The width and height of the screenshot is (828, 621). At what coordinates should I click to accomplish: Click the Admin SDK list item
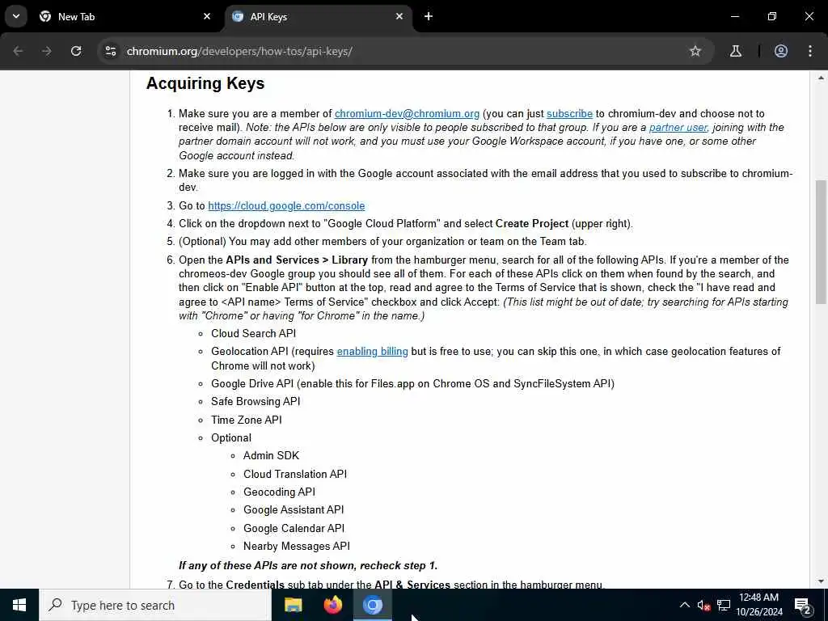pos(271,456)
